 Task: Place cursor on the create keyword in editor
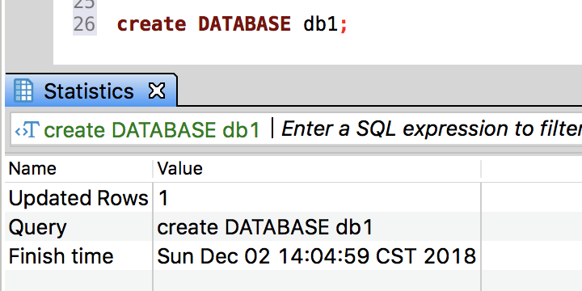(151, 24)
